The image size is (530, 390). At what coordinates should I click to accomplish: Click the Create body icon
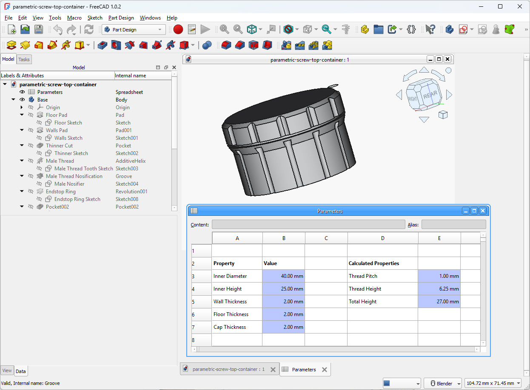449,29
